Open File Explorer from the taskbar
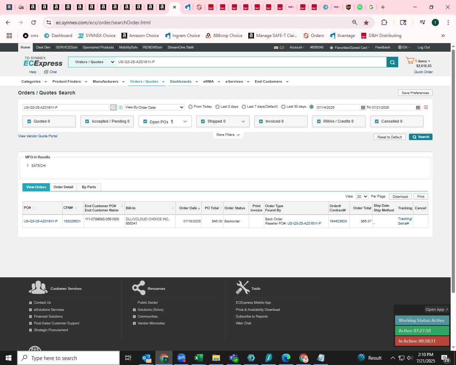This screenshot has width=456, height=365. [x=216, y=358]
